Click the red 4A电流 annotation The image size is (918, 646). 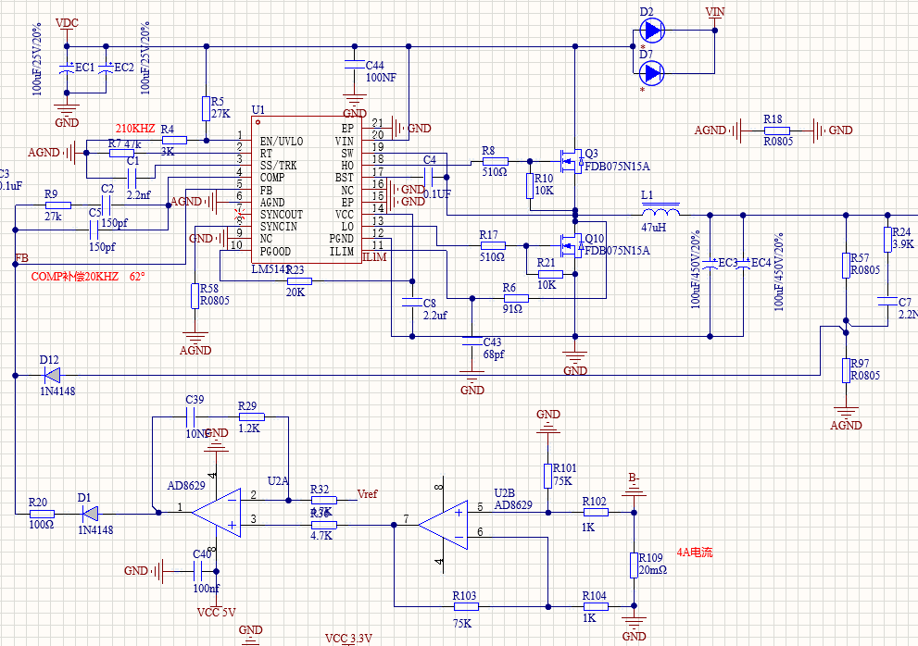[694, 552]
